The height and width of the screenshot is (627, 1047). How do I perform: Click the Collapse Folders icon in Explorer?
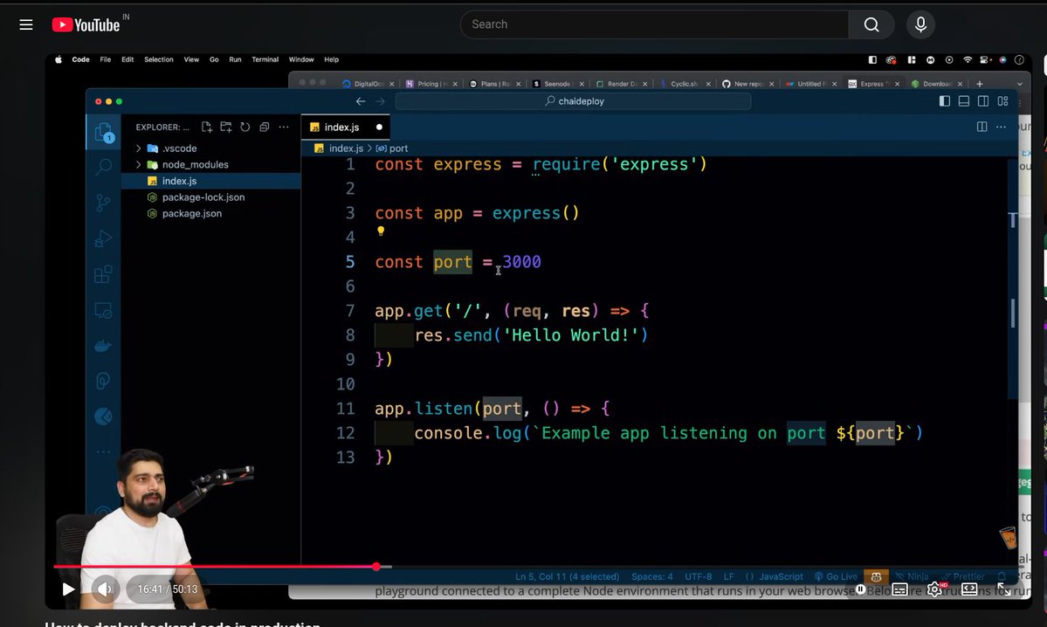click(264, 127)
